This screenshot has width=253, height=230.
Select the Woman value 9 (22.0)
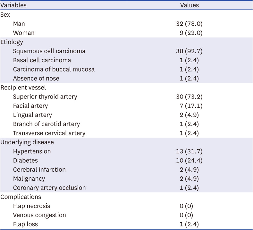click(x=191, y=33)
